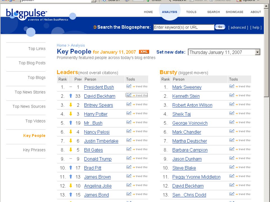Select Top Blog Posts in sidebar
Viewport: 270px width, 202px height.
click(x=32, y=63)
